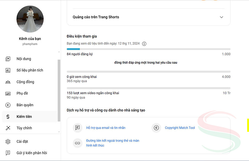Viewport: 249px width, 161px height.
Task: Click the message icon for email support
Action: pyautogui.click(x=78, y=128)
